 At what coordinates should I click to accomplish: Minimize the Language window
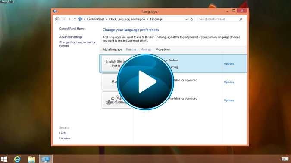coord(227,11)
